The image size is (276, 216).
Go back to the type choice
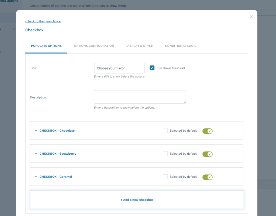(43, 21)
